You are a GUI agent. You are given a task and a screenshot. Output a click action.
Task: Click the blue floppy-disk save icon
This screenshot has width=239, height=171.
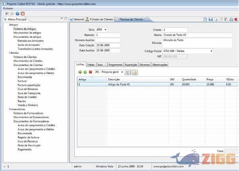pyautogui.click(x=210, y=19)
